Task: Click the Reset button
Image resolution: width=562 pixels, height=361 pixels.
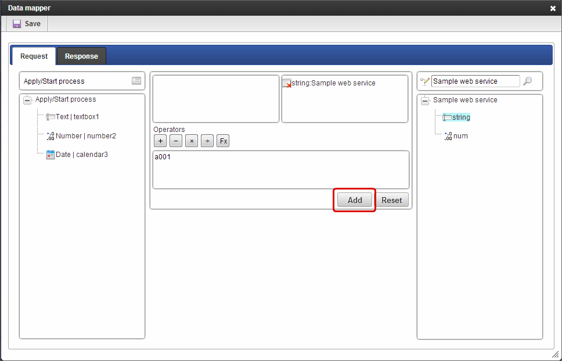Action: point(391,200)
